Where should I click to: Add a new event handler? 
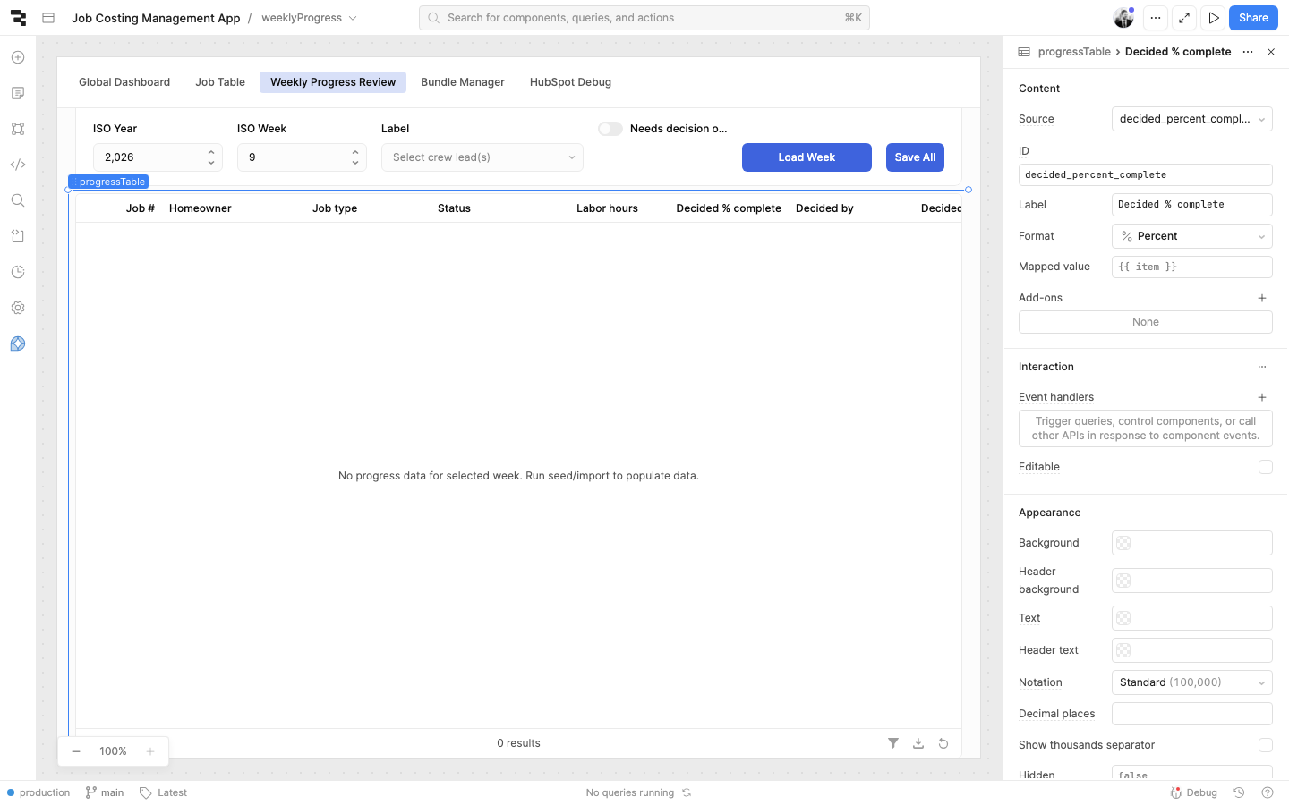[1261, 397]
